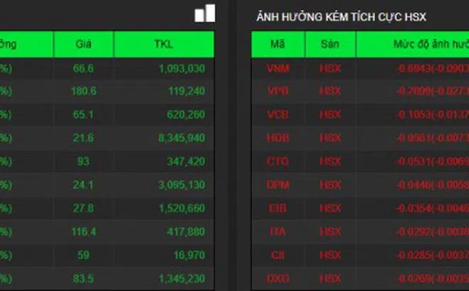
Task: Sort by the TKL column header
Action: coord(163,44)
